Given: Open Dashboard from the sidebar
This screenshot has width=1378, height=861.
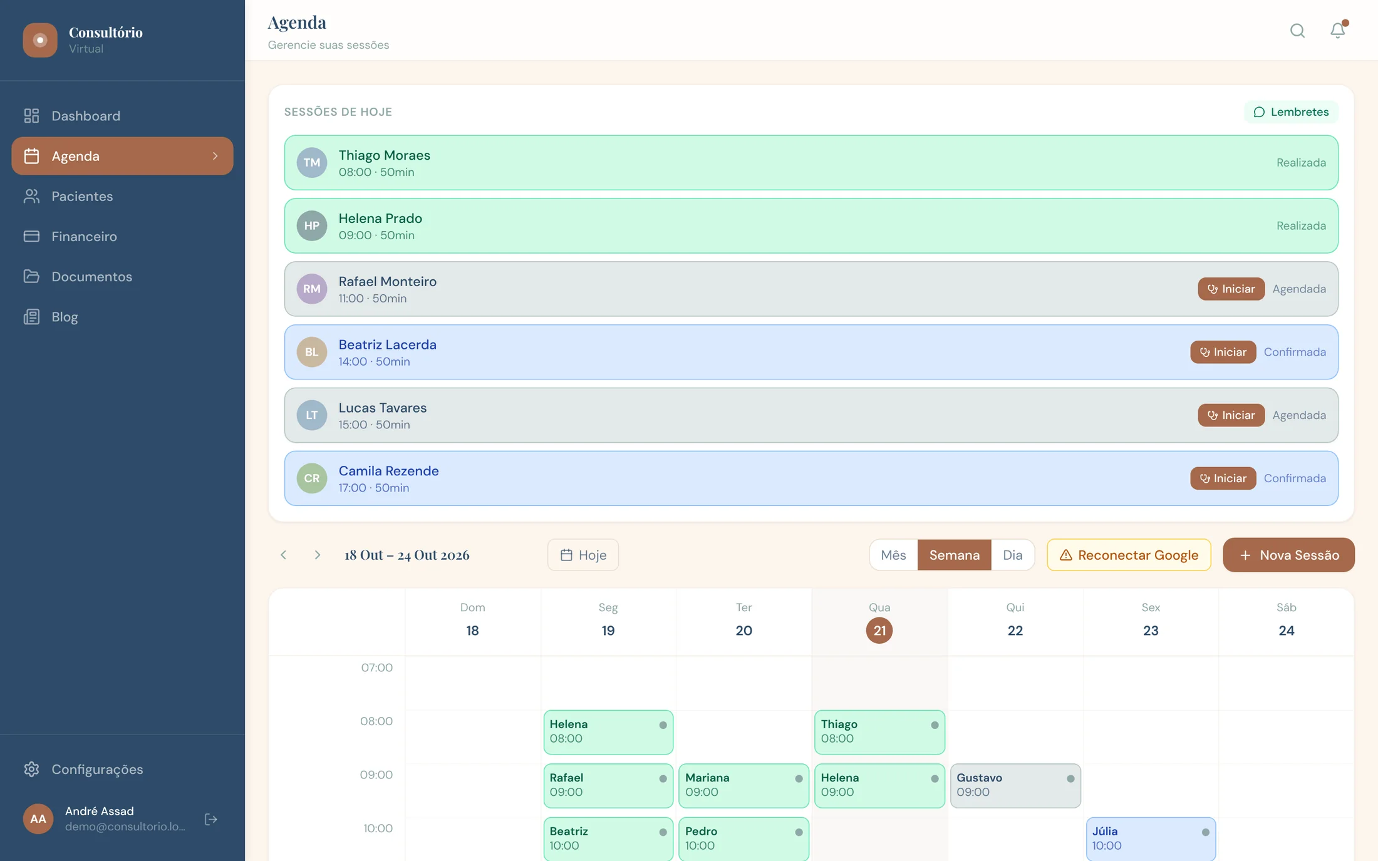Looking at the screenshot, I should [x=122, y=116].
